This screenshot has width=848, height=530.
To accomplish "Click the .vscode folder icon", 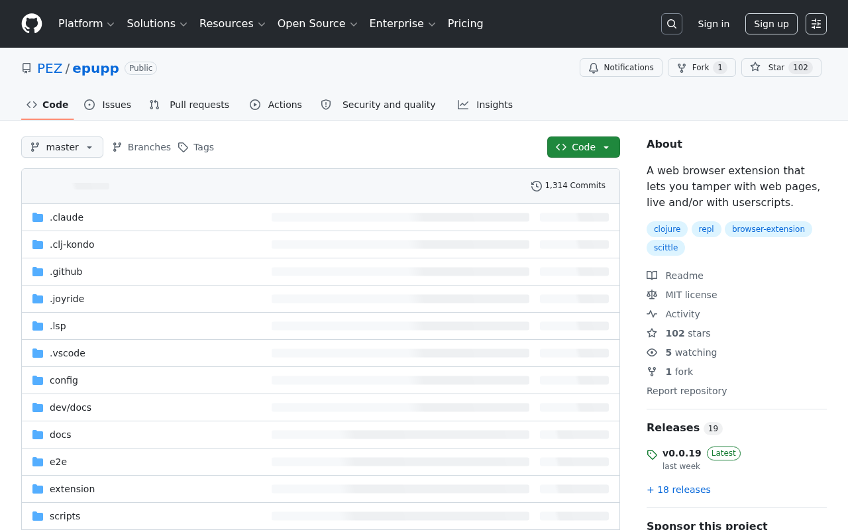I will [x=38, y=353].
